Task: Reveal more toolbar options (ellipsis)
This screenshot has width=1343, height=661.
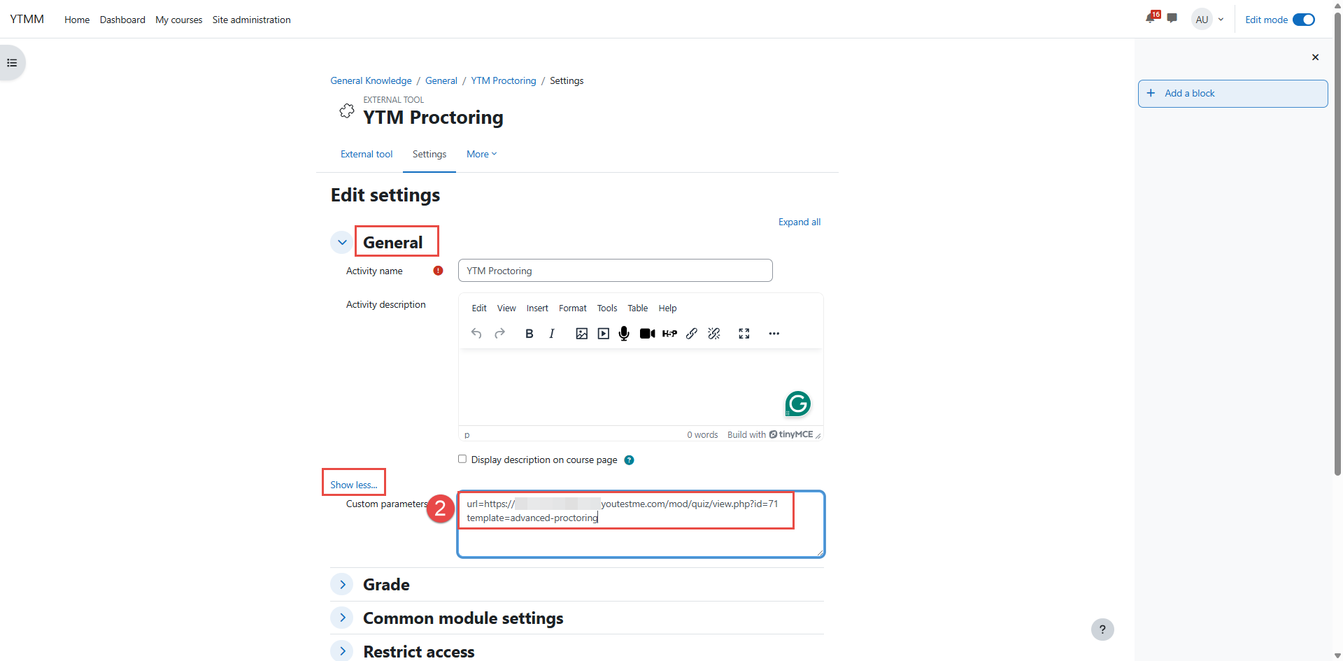Action: pos(774,334)
